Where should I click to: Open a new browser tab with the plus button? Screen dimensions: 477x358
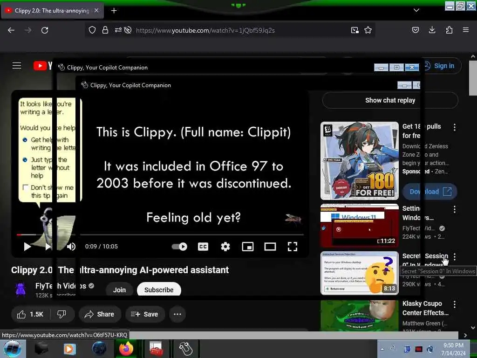tap(114, 11)
